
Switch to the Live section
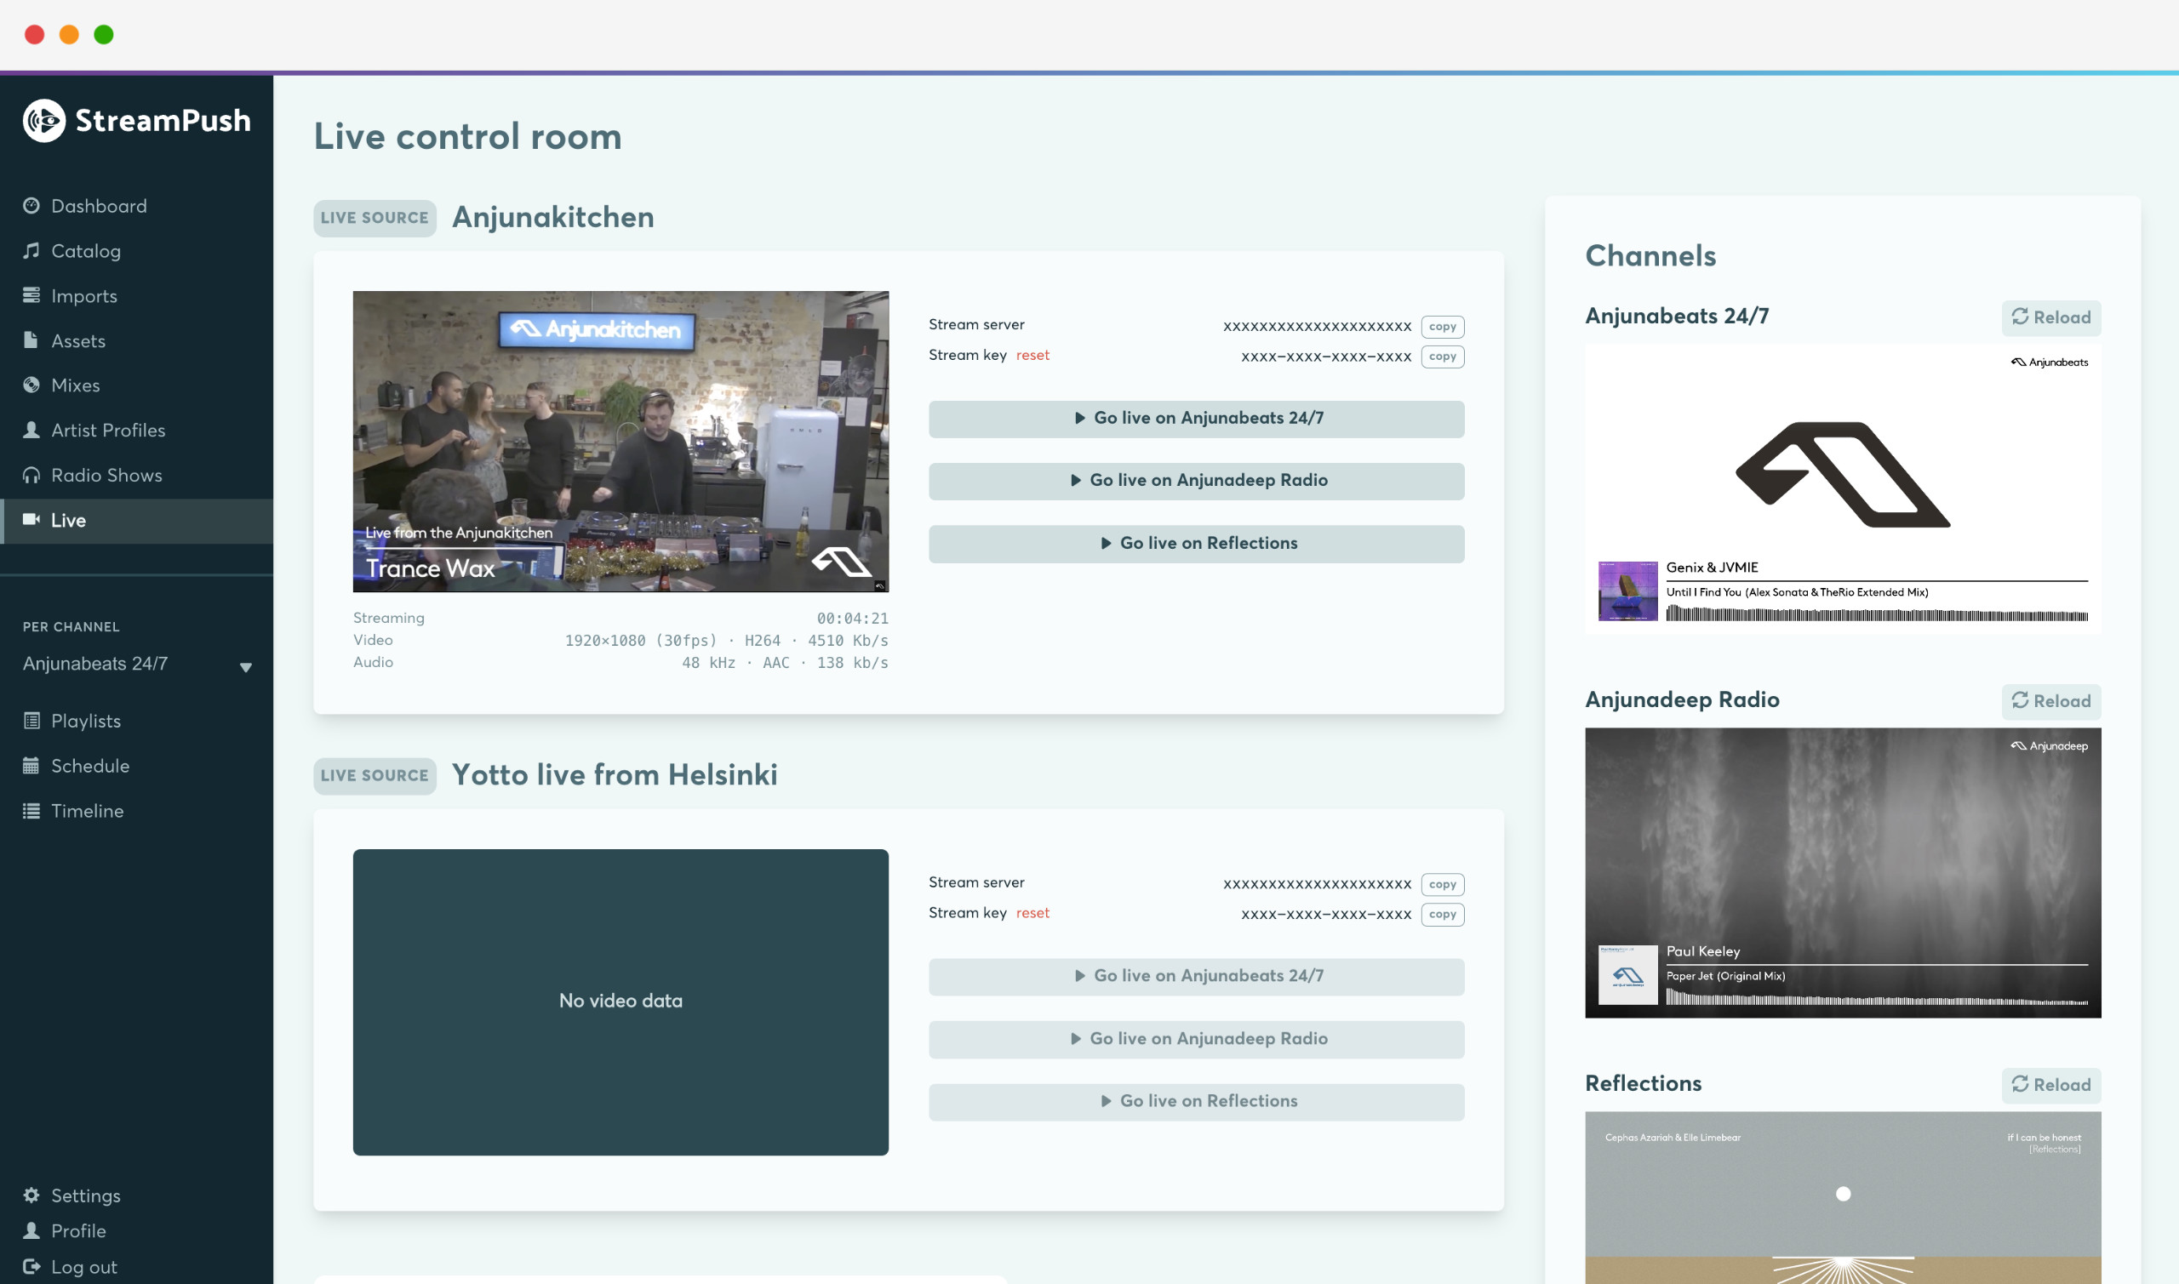(67, 520)
